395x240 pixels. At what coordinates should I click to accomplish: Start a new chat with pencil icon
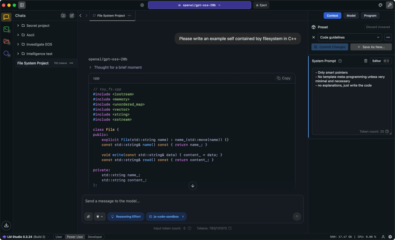pos(72,15)
